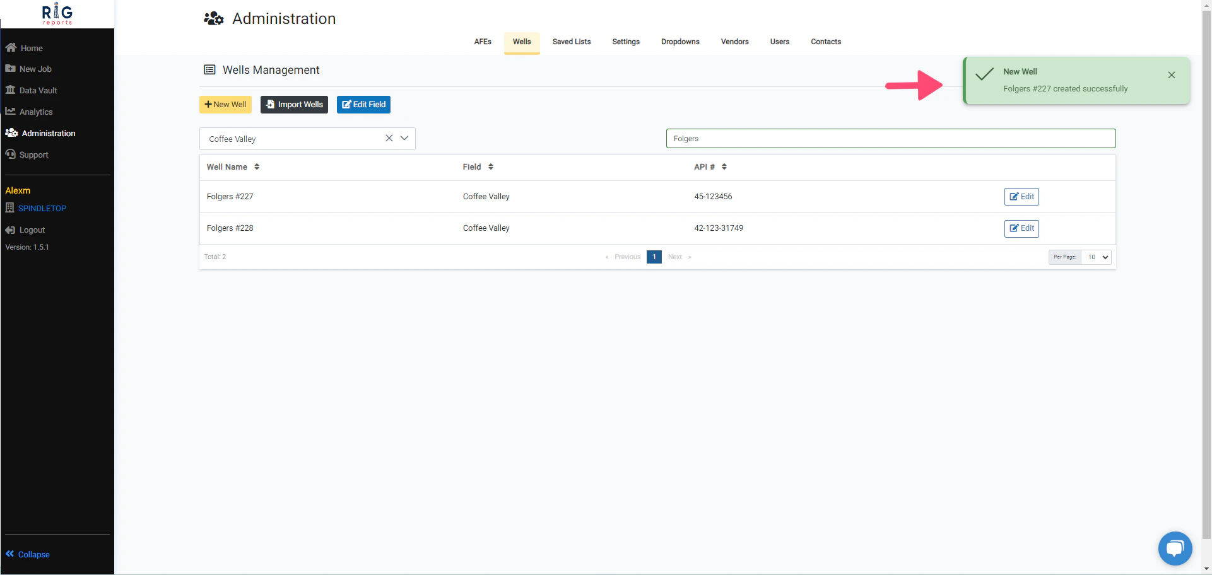The height and width of the screenshot is (575, 1212).
Task: Click the Home house icon in sidebar
Action: click(x=11, y=48)
